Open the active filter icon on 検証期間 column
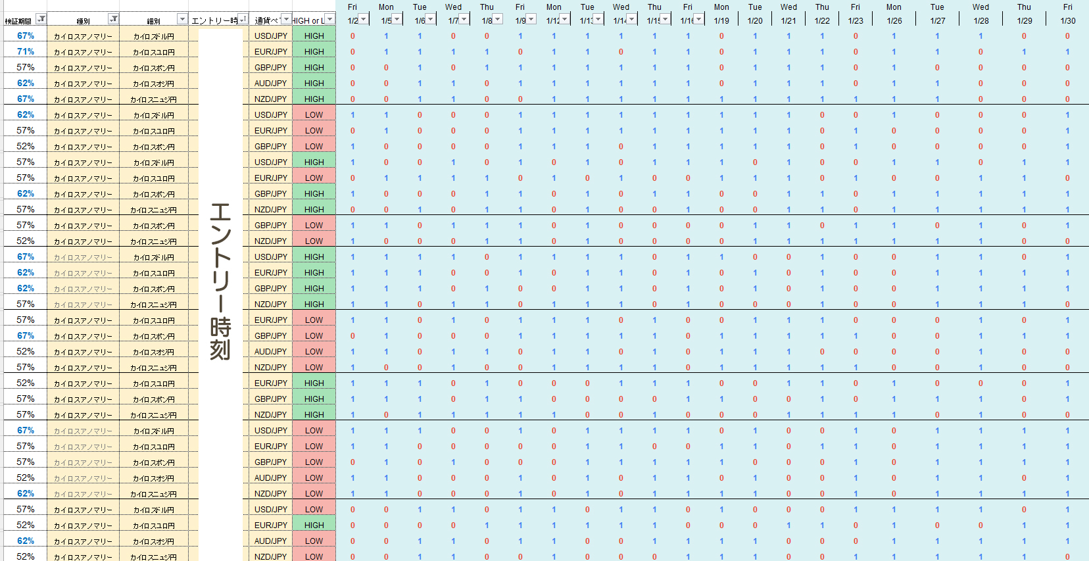 41,19
